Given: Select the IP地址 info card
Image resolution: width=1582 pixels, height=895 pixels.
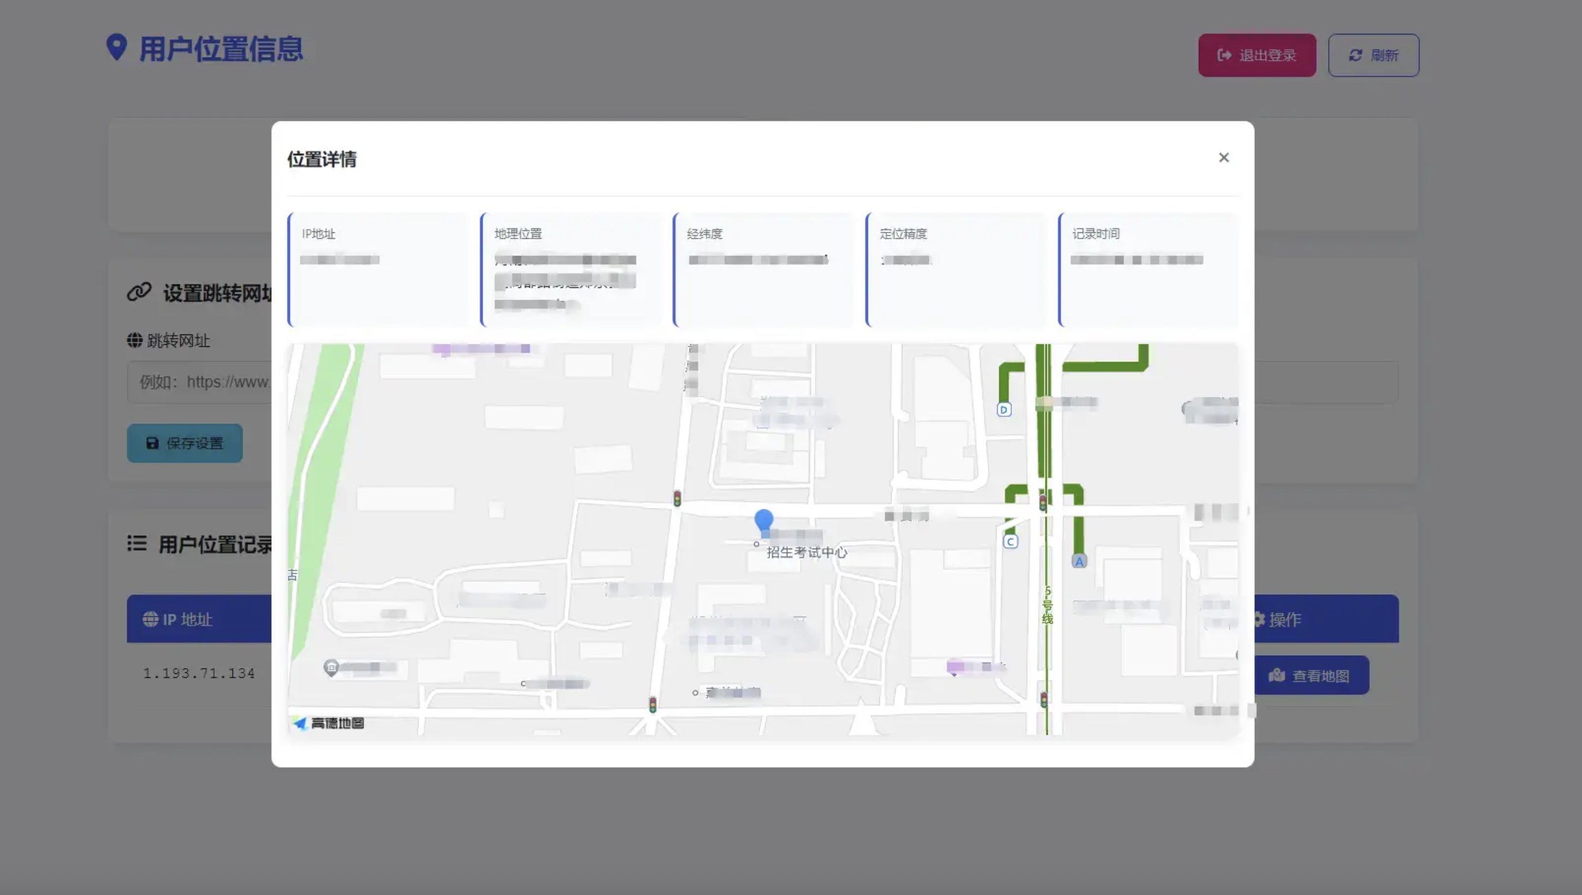Looking at the screenshot, I should [378, 269].
